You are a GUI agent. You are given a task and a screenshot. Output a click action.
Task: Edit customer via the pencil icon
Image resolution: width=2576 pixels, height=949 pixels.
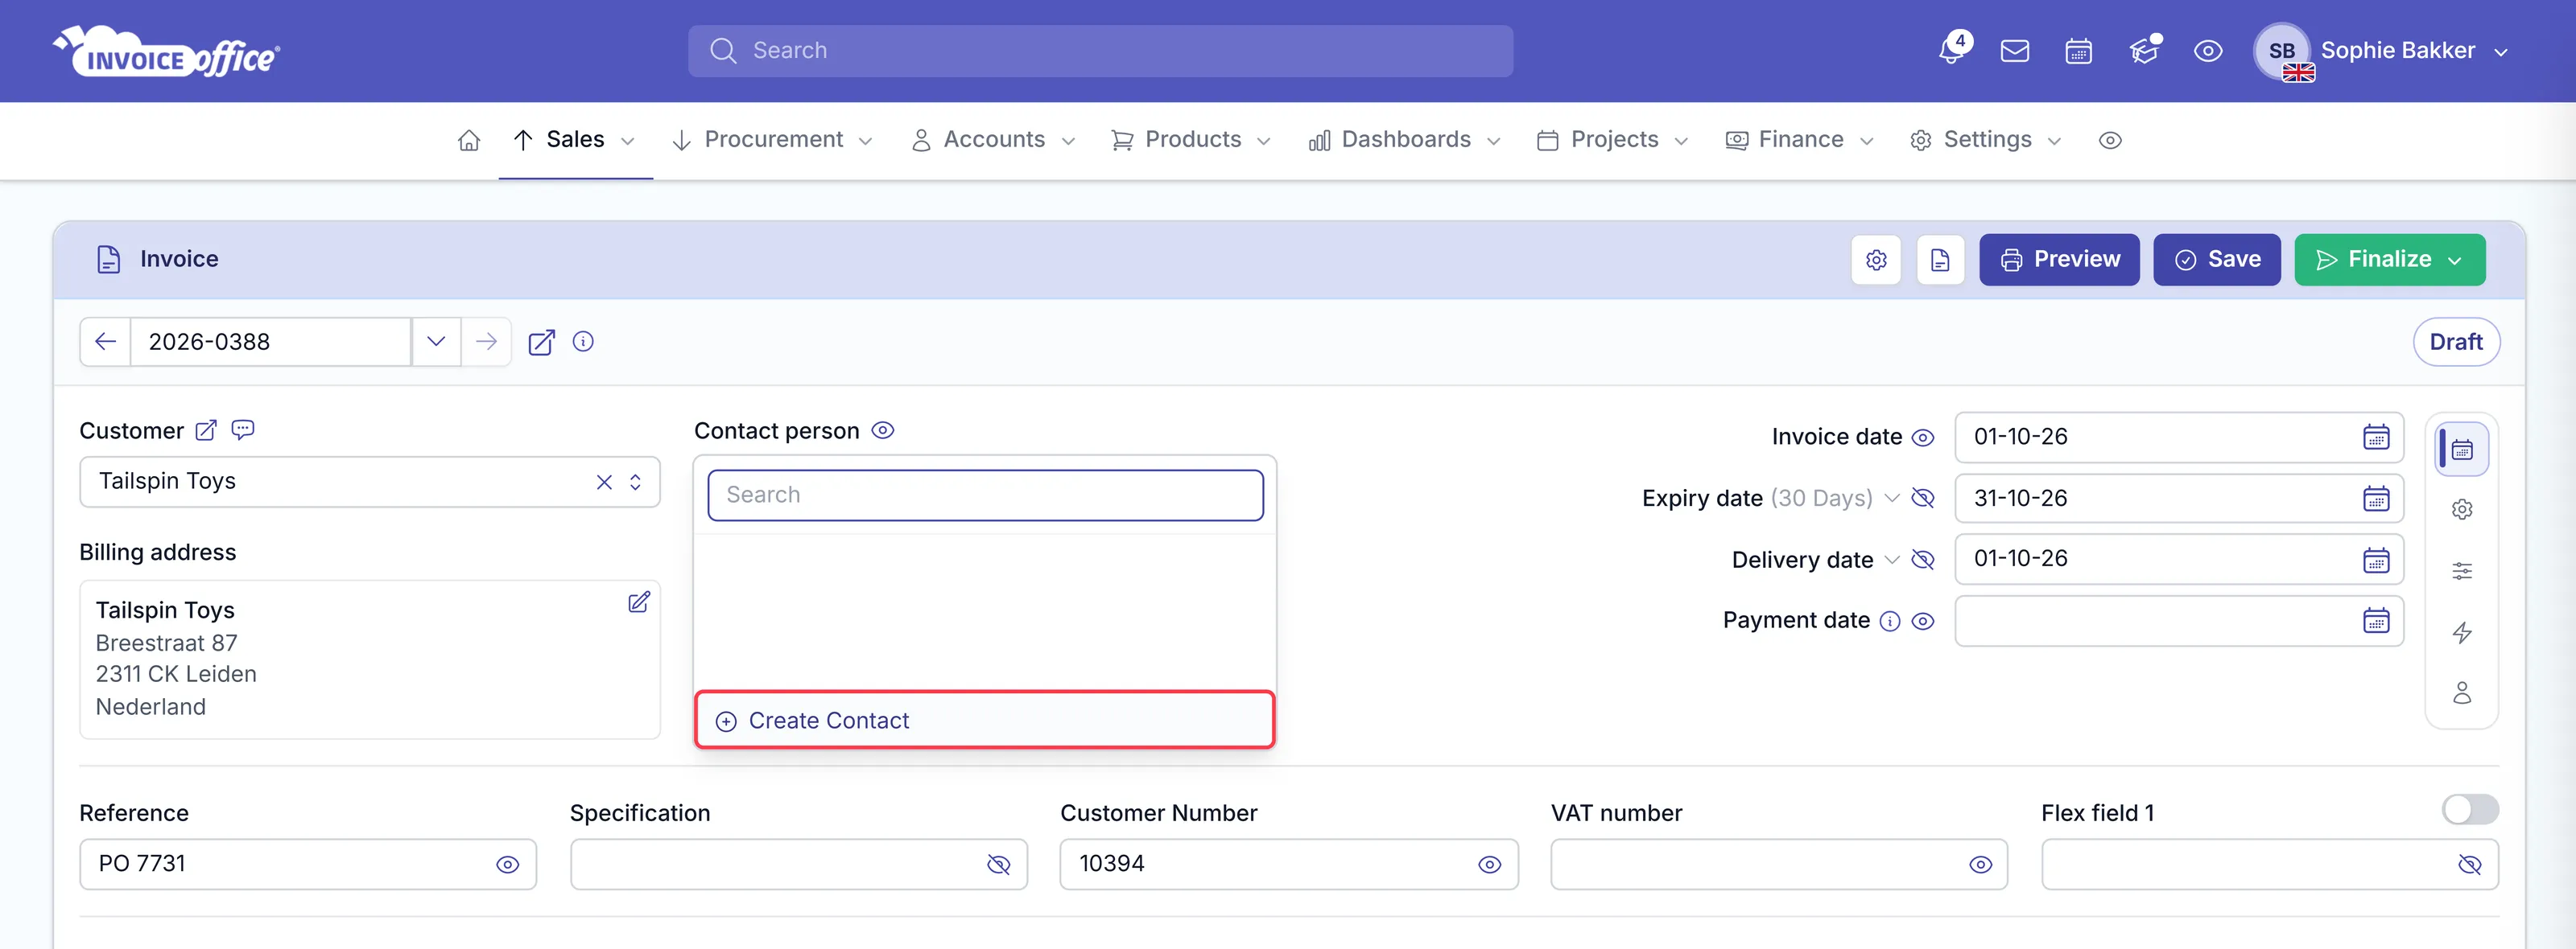click(x=205, y=430)
